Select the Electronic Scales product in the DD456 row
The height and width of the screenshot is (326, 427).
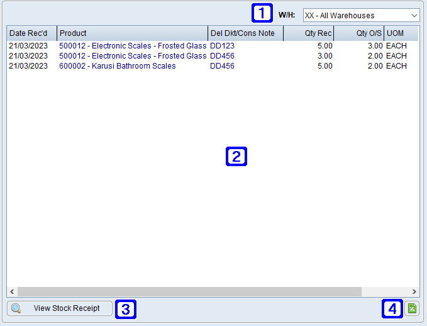coord(132,56)
